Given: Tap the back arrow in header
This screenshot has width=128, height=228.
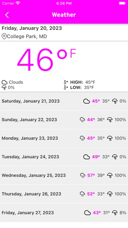Looking at the screenshot, I should tap(7, 15).
